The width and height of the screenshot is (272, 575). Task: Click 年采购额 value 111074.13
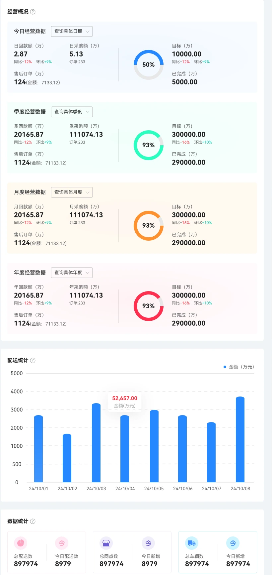click(x=86, y=295)
